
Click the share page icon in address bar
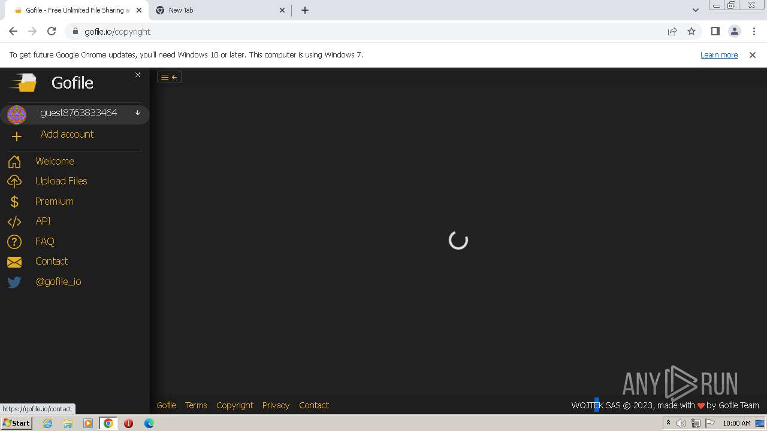(x=672, y=31)
